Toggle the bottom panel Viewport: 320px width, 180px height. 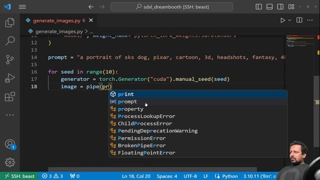point(269,6)
